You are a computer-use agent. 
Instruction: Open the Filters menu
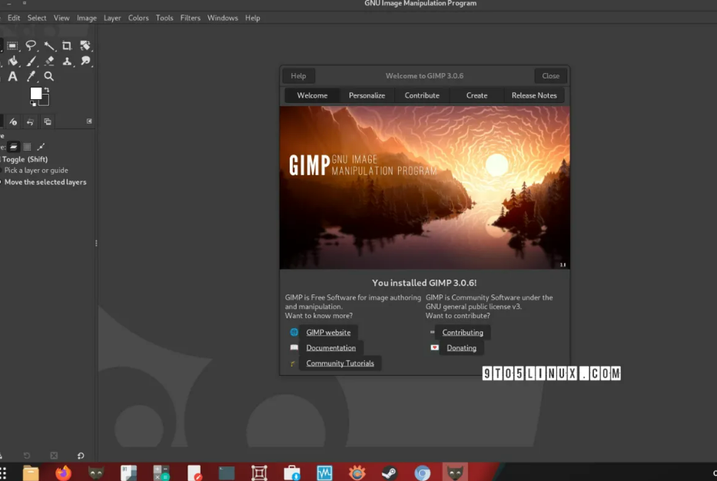(x=190, y=18)
